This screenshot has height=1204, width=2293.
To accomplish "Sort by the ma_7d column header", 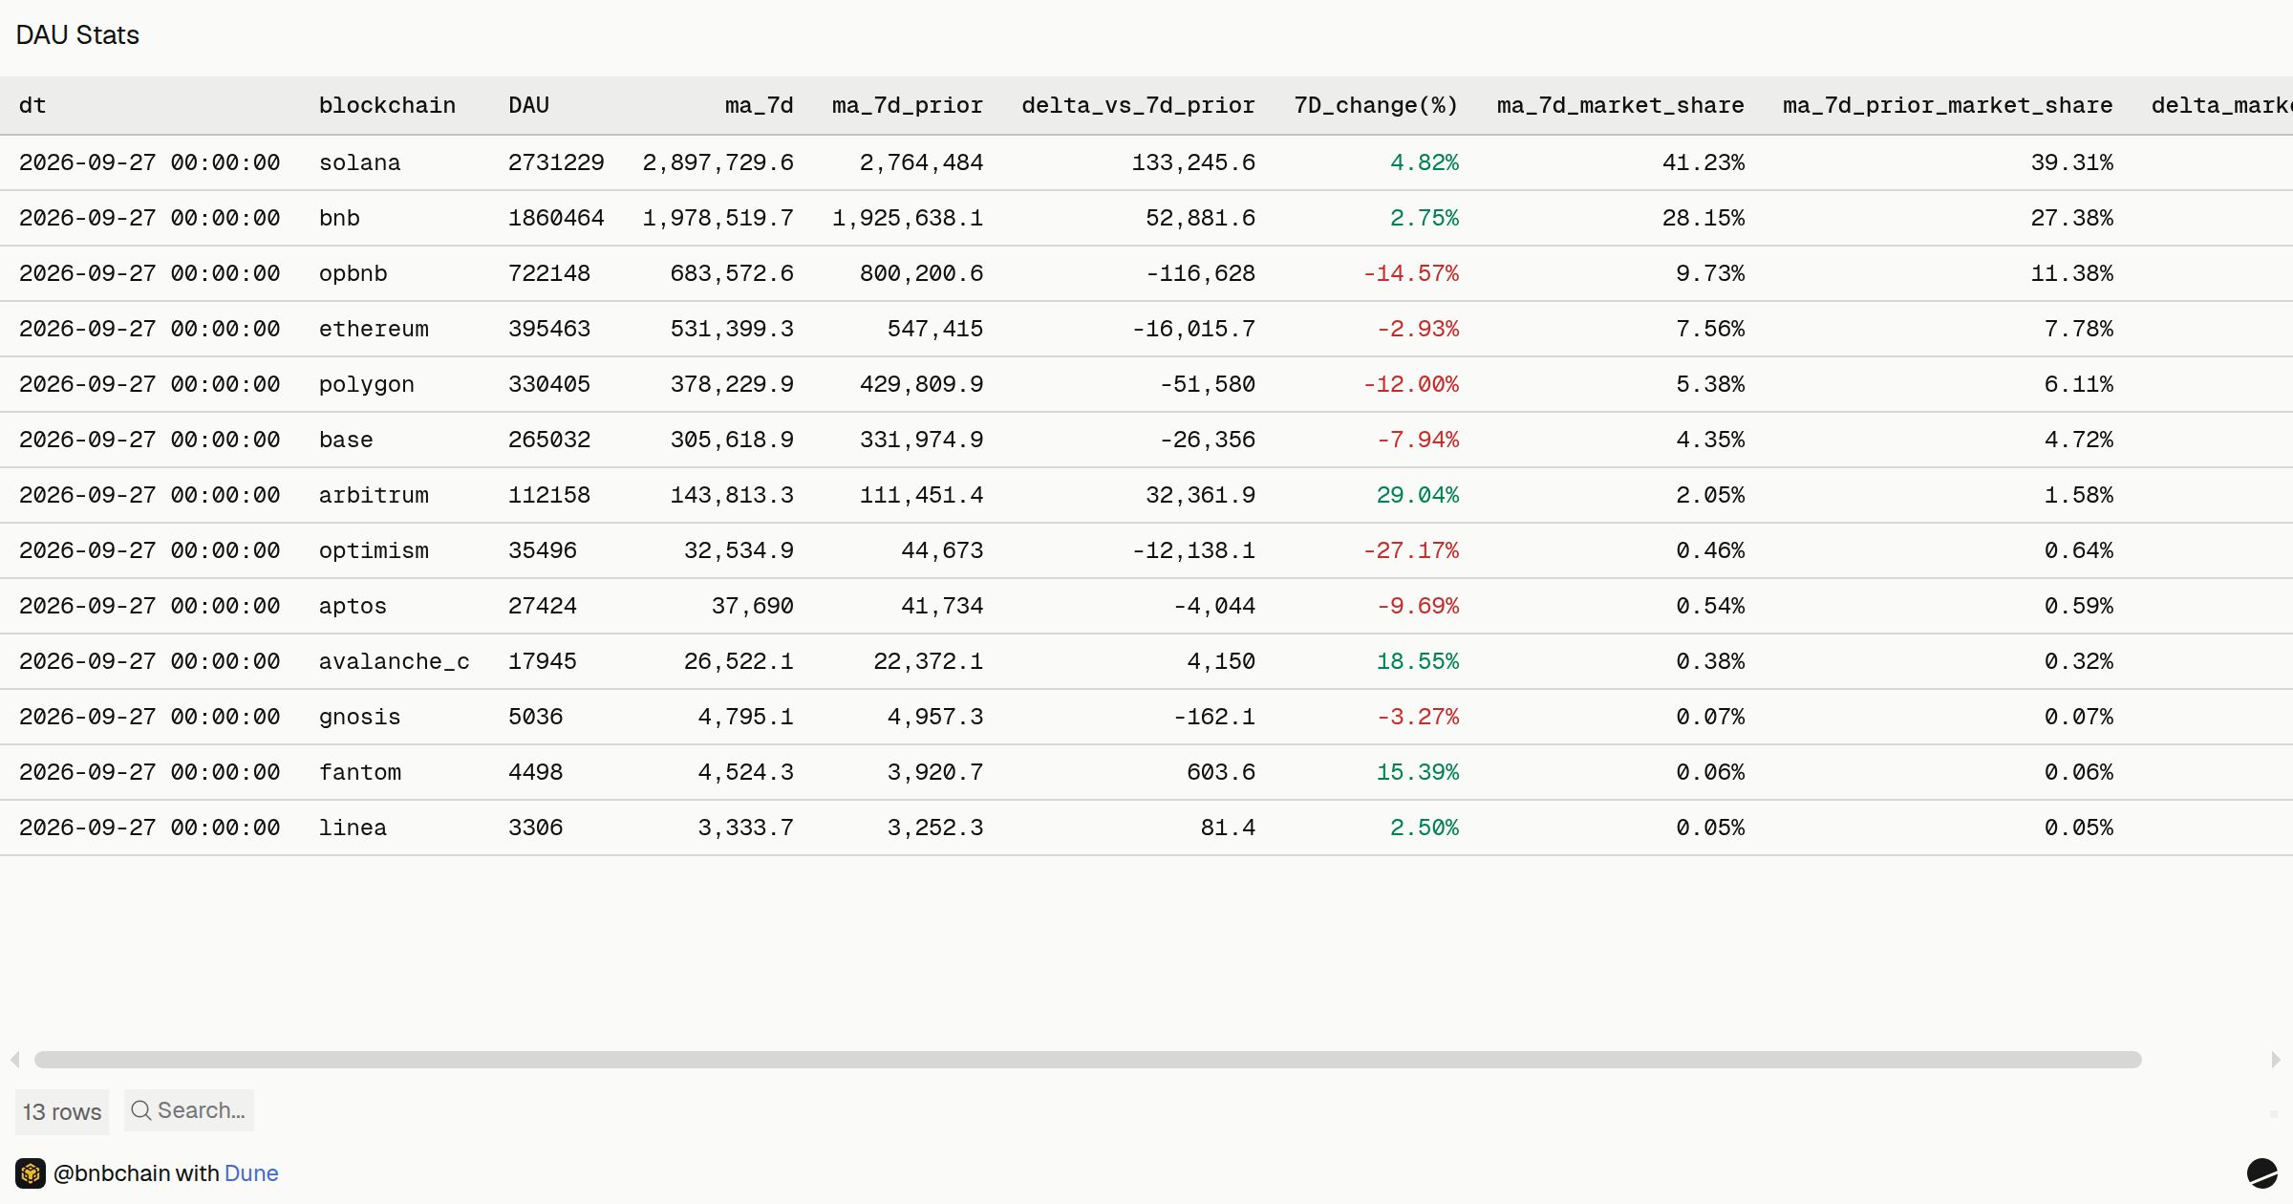I will [759, 105].
